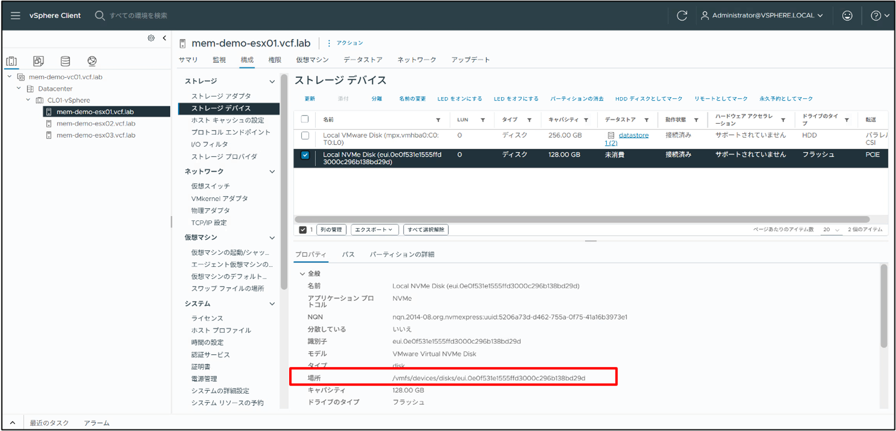Open the 最近のタスク panel
Viewport: 896px width, 431px height.
click(x=49, y=423)
